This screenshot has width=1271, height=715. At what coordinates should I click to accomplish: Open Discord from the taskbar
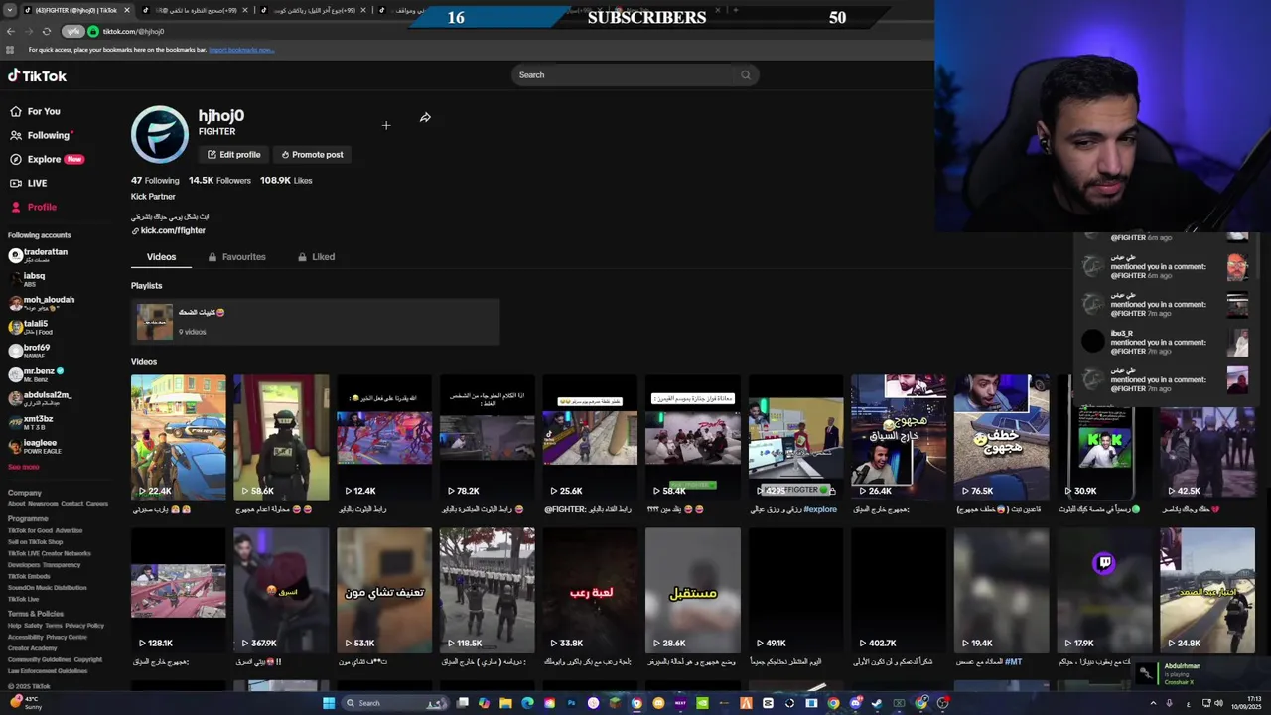click(855, 703)
